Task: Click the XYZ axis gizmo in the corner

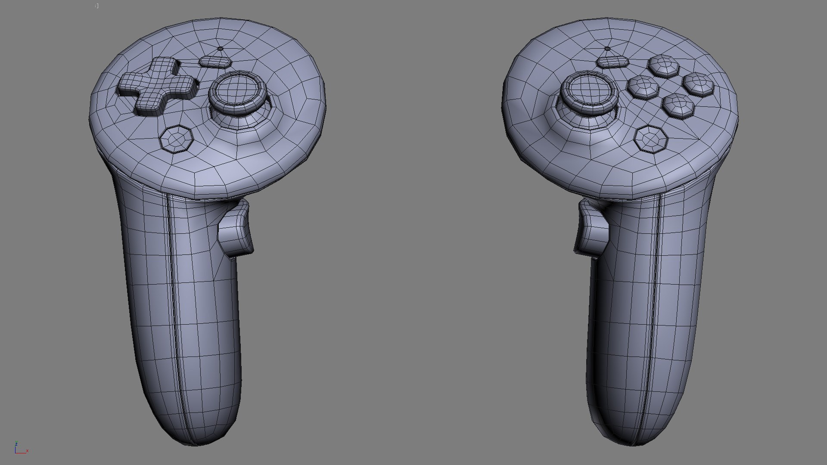Action: pyautogui.click(x=21, y=448)
